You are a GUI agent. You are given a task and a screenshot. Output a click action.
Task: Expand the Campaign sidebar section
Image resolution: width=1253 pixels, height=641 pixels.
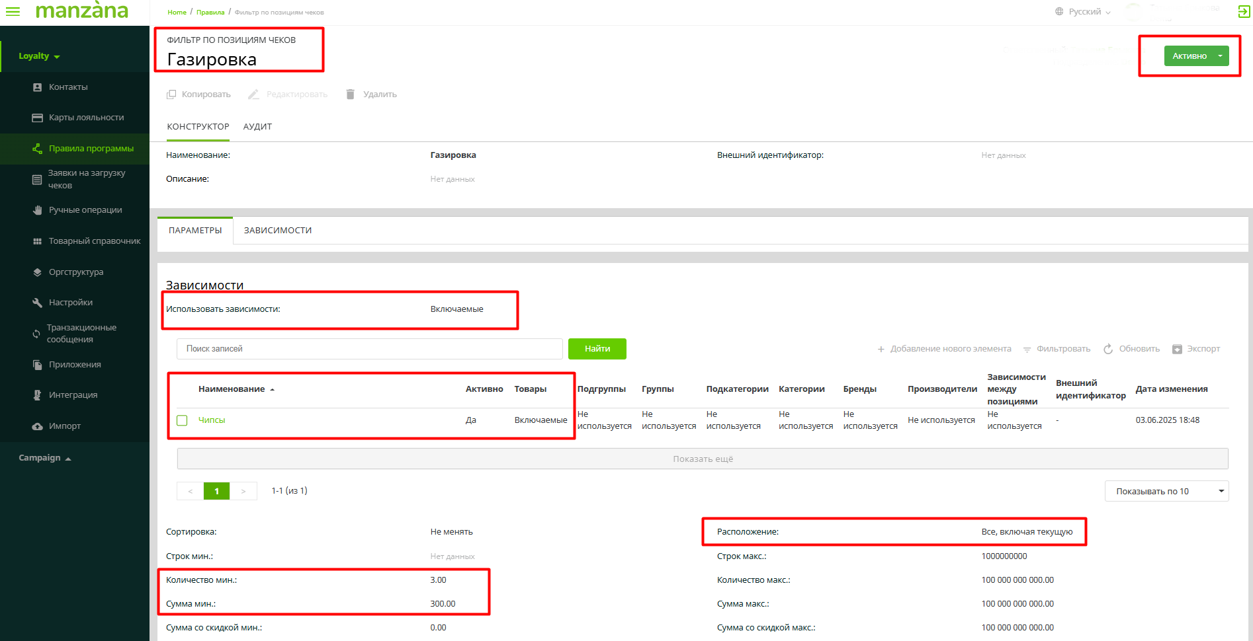tap(44, 458)
